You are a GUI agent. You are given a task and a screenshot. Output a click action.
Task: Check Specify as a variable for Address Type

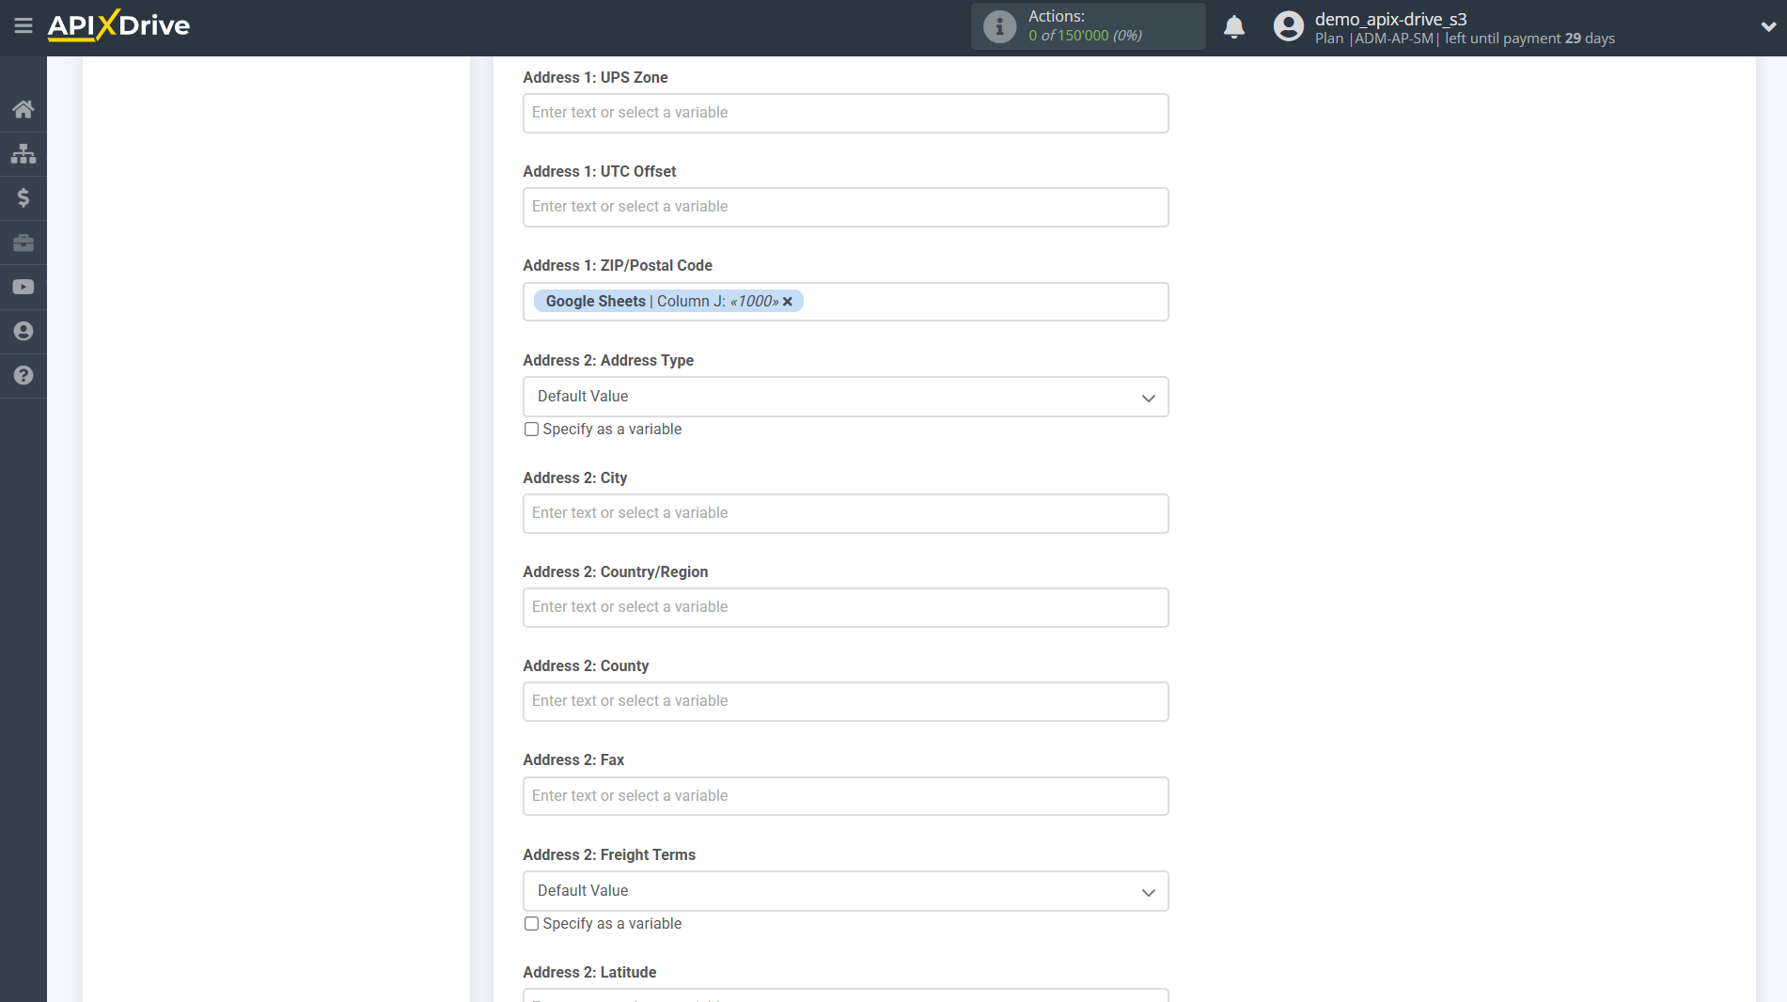pos(531,430)
